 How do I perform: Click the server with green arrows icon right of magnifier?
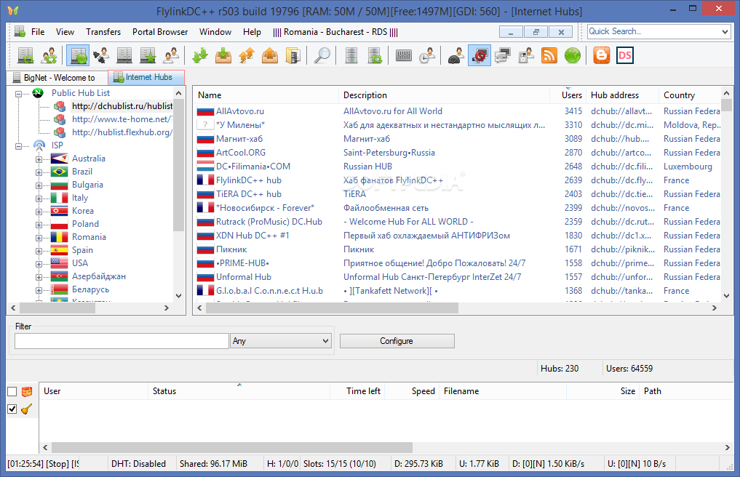click(375, 56)
